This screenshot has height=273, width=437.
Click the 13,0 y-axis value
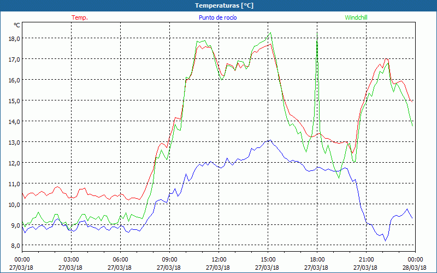point(15,142)
